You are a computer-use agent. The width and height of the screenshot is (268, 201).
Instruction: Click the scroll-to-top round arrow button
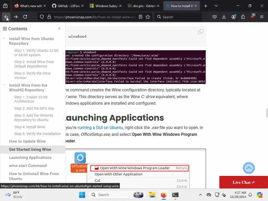coord(249,168)
